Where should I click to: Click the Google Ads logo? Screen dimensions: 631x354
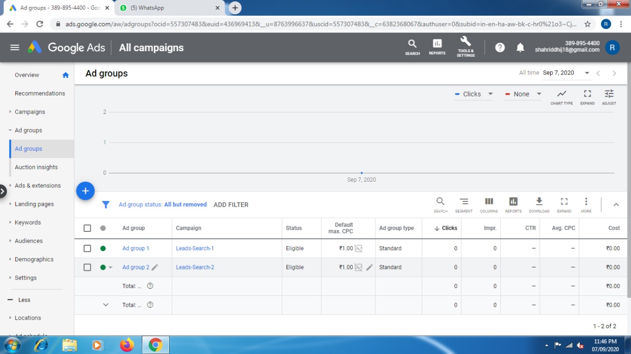pos(66,47)
